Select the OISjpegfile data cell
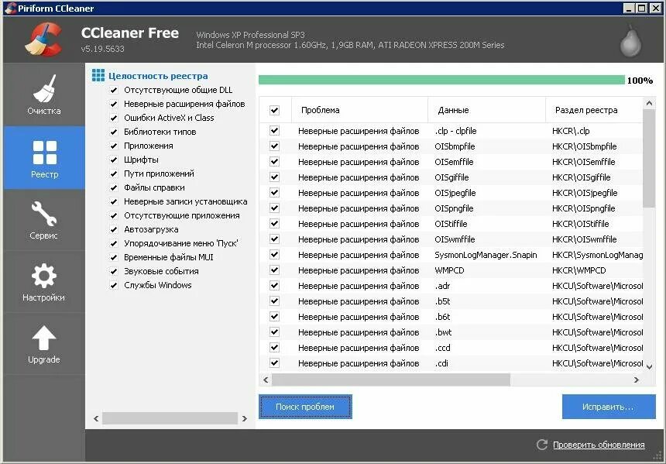 coord(455,192)
